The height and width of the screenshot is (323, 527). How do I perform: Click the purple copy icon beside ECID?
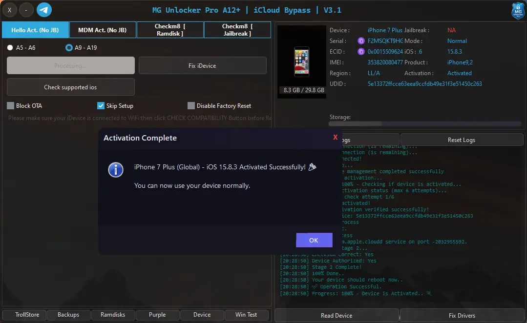click(361, 51)
